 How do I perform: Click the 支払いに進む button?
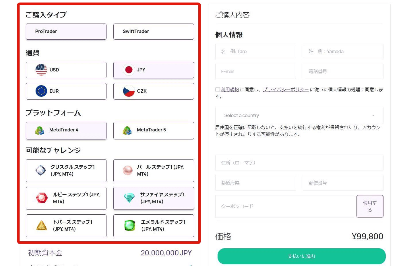coord(302,256)
